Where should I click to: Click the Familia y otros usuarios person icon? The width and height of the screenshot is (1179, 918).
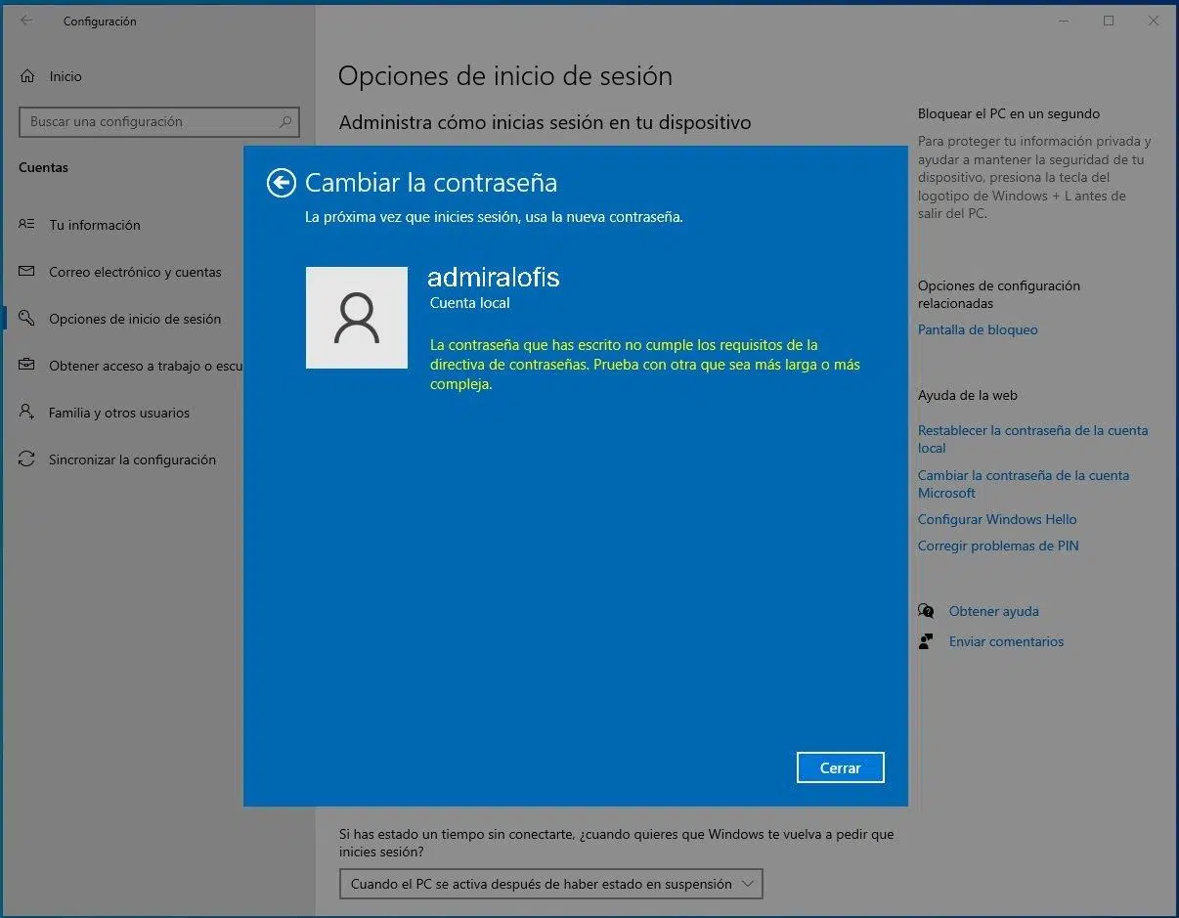(27, 413)
